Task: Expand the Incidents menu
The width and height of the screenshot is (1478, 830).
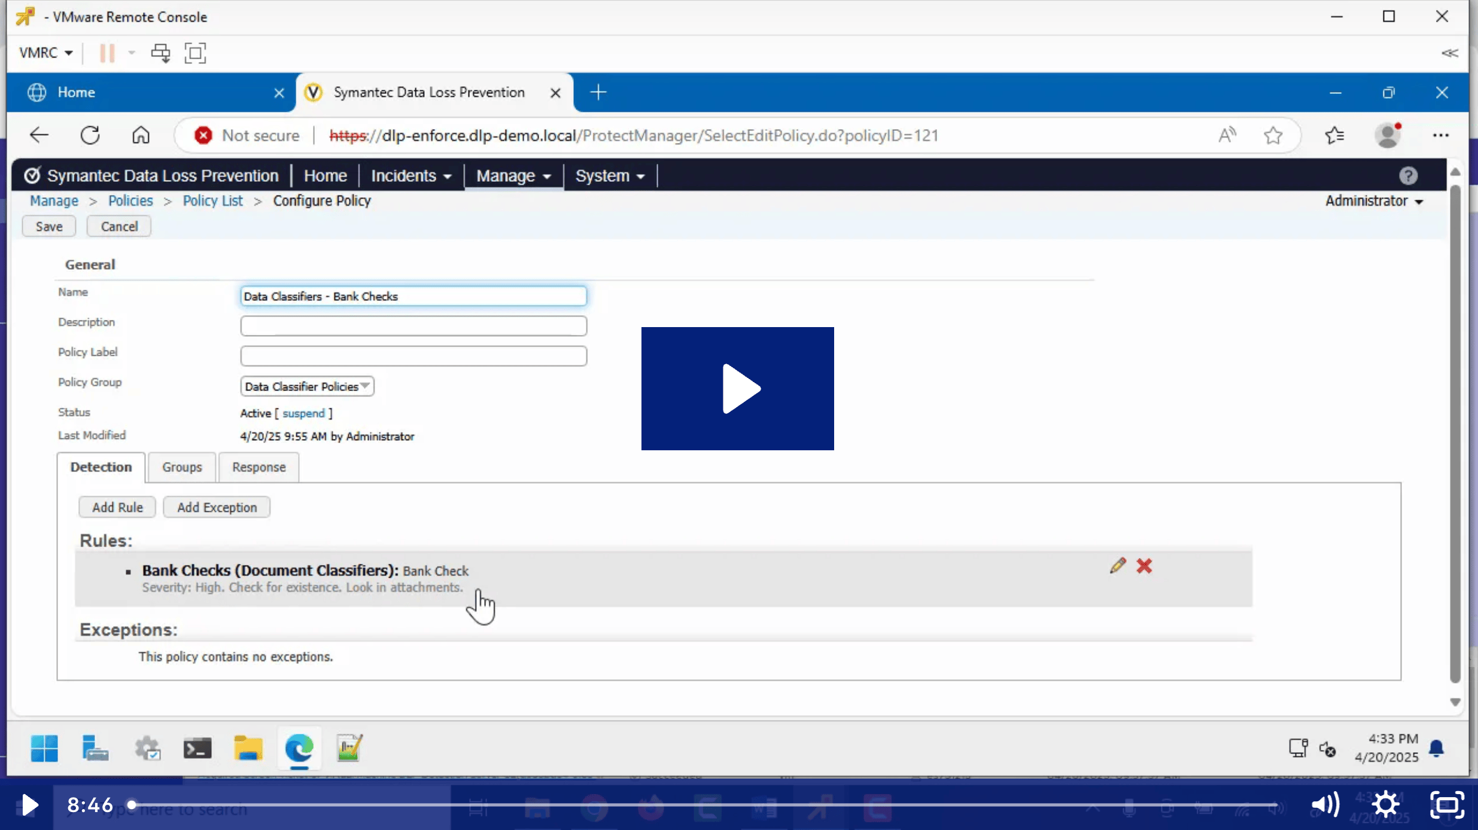Action: 410,176
